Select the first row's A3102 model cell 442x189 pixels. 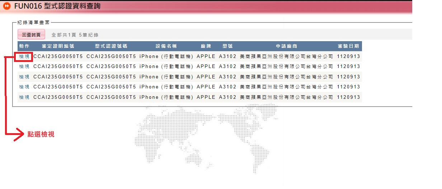pos(228,57)
